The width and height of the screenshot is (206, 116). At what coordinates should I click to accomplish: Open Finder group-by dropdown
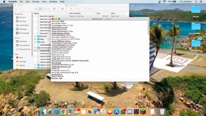click(x=55, y=9)
